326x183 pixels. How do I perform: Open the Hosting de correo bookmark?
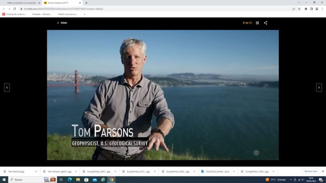click(x=14, y=14)
